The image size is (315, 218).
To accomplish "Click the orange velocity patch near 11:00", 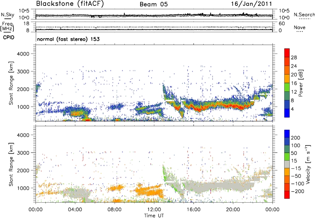I will click(x=149, y=191).
